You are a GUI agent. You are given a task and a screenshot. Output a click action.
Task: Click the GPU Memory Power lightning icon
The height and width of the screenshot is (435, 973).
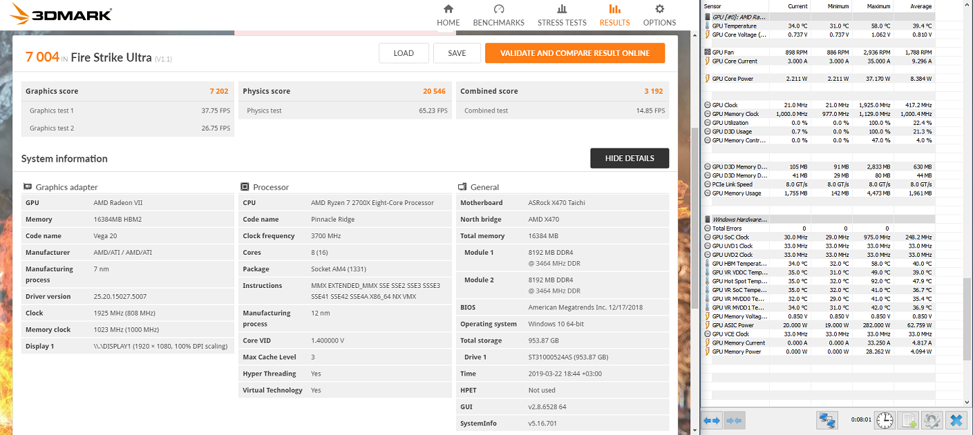pos(707,351)
